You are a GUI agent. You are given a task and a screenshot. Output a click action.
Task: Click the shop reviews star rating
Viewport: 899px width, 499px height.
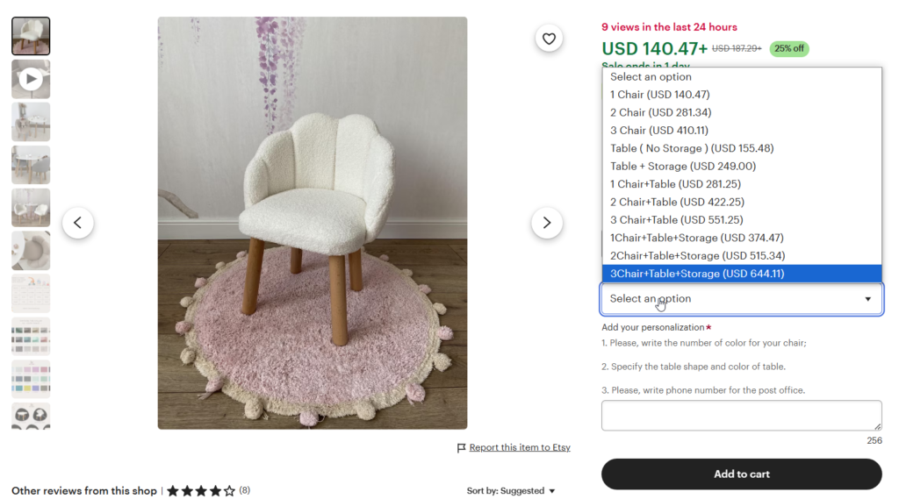tap(201, 491)
